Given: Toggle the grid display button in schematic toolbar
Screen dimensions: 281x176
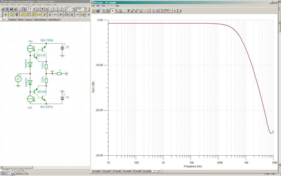Looking at the screenshot, I should (69, 9).
